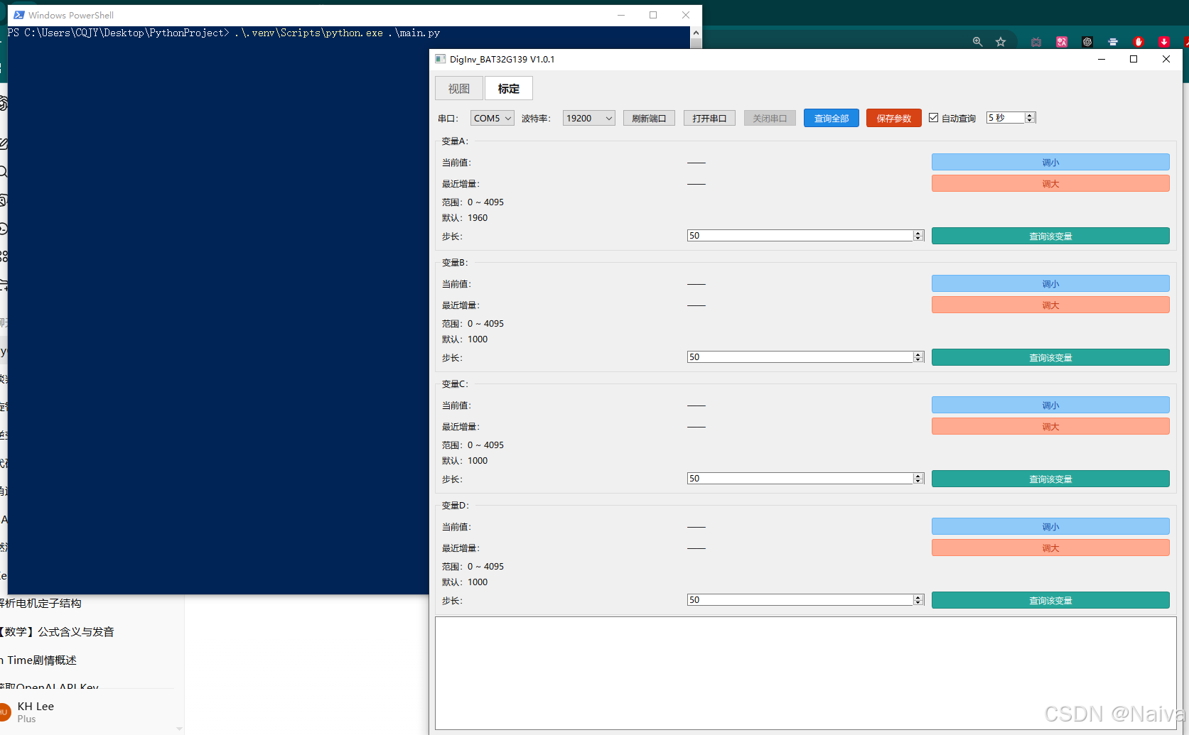Expand the 19200 baud rate dropdown
Image resolution: width=1189 pixels, height=735 pixels.
pos(589,118)
